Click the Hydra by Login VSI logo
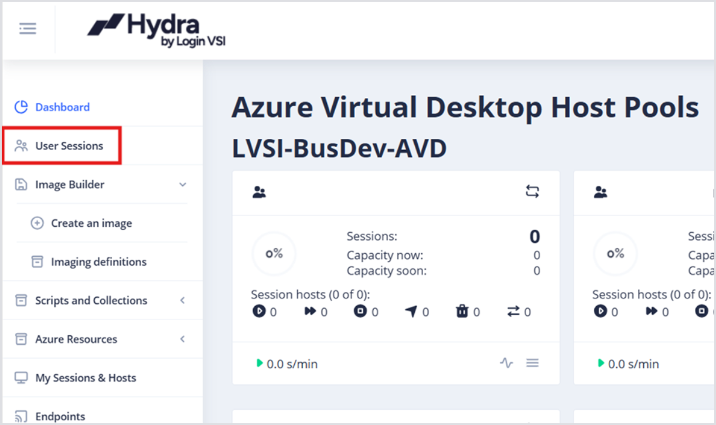This screenshot has width=716, height=425. tap(156, 30)
